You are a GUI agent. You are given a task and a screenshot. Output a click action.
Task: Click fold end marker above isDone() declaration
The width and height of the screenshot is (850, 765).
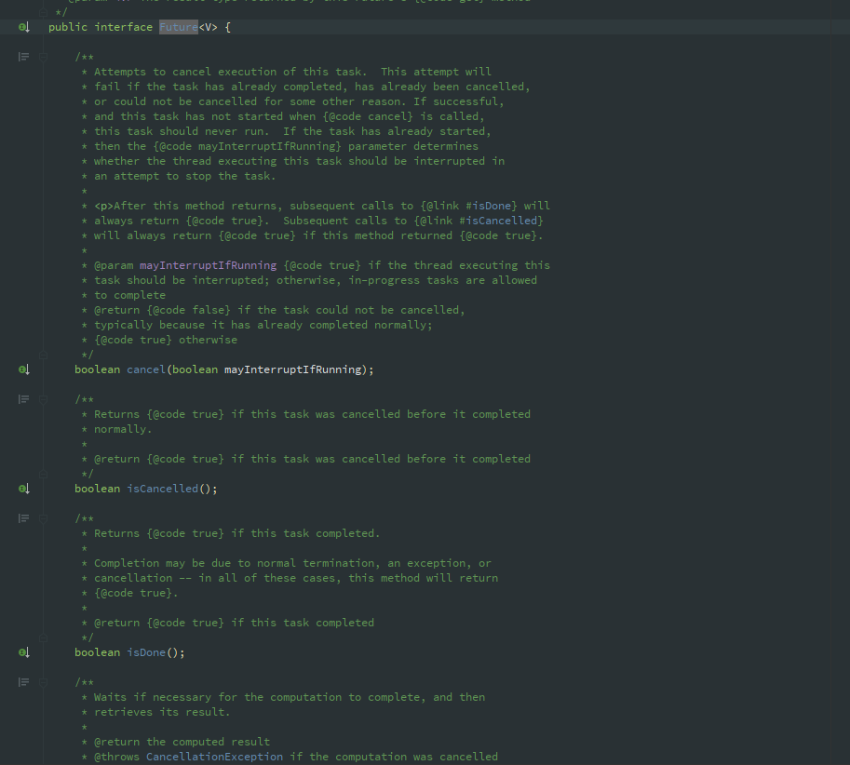(x=44, y=637)
